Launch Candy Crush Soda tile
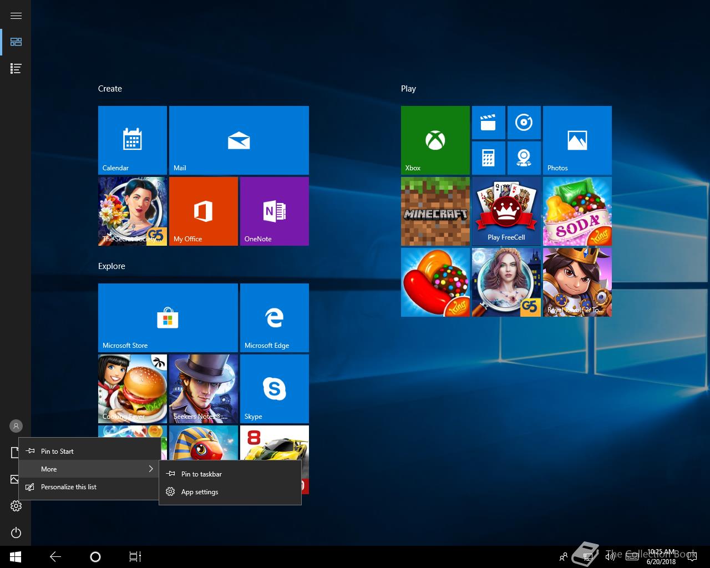Screen dimensions: 710x568 pos(577,211)
